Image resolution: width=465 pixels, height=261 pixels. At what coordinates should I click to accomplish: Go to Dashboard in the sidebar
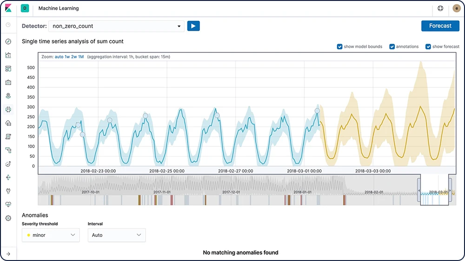[8, 69]
